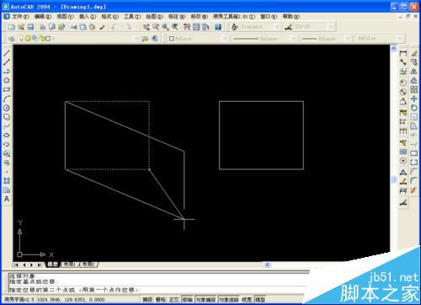Click the Redo arrow icon

(129, 27)
